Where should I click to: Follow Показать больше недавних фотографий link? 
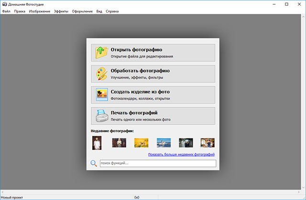click(x=181, y=155)
